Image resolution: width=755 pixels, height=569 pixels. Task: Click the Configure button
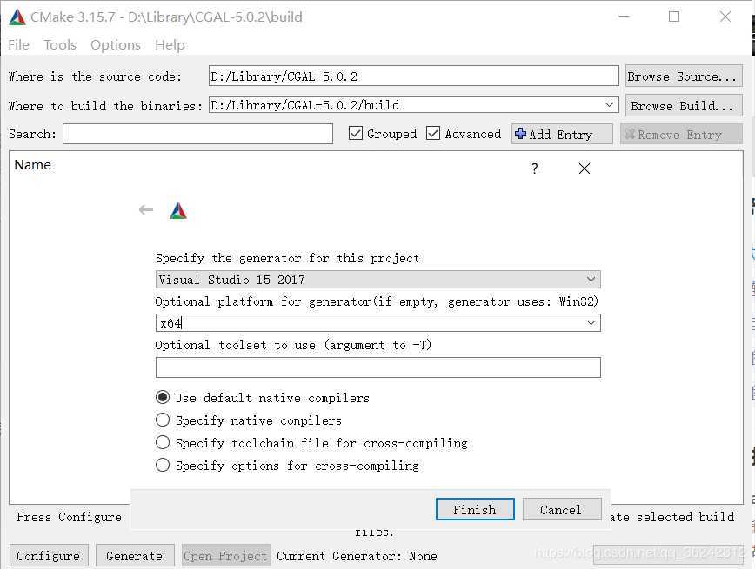[x=49, y=556]
